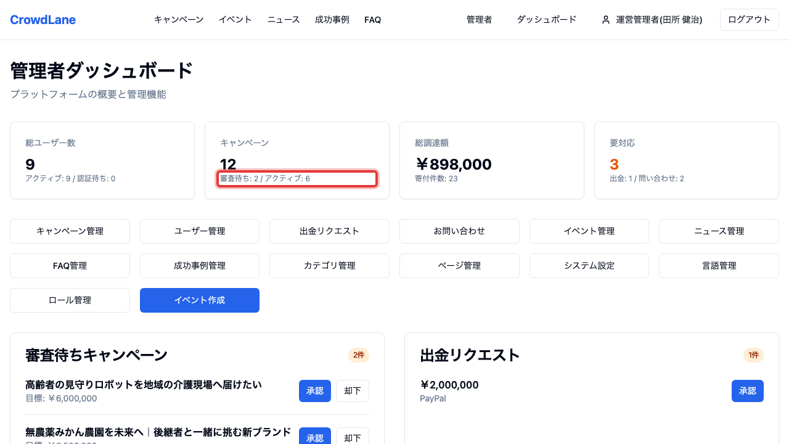Open キャンペーン管理 page
This screenshot has height=444, width=789.
click(x=70, y=231)
